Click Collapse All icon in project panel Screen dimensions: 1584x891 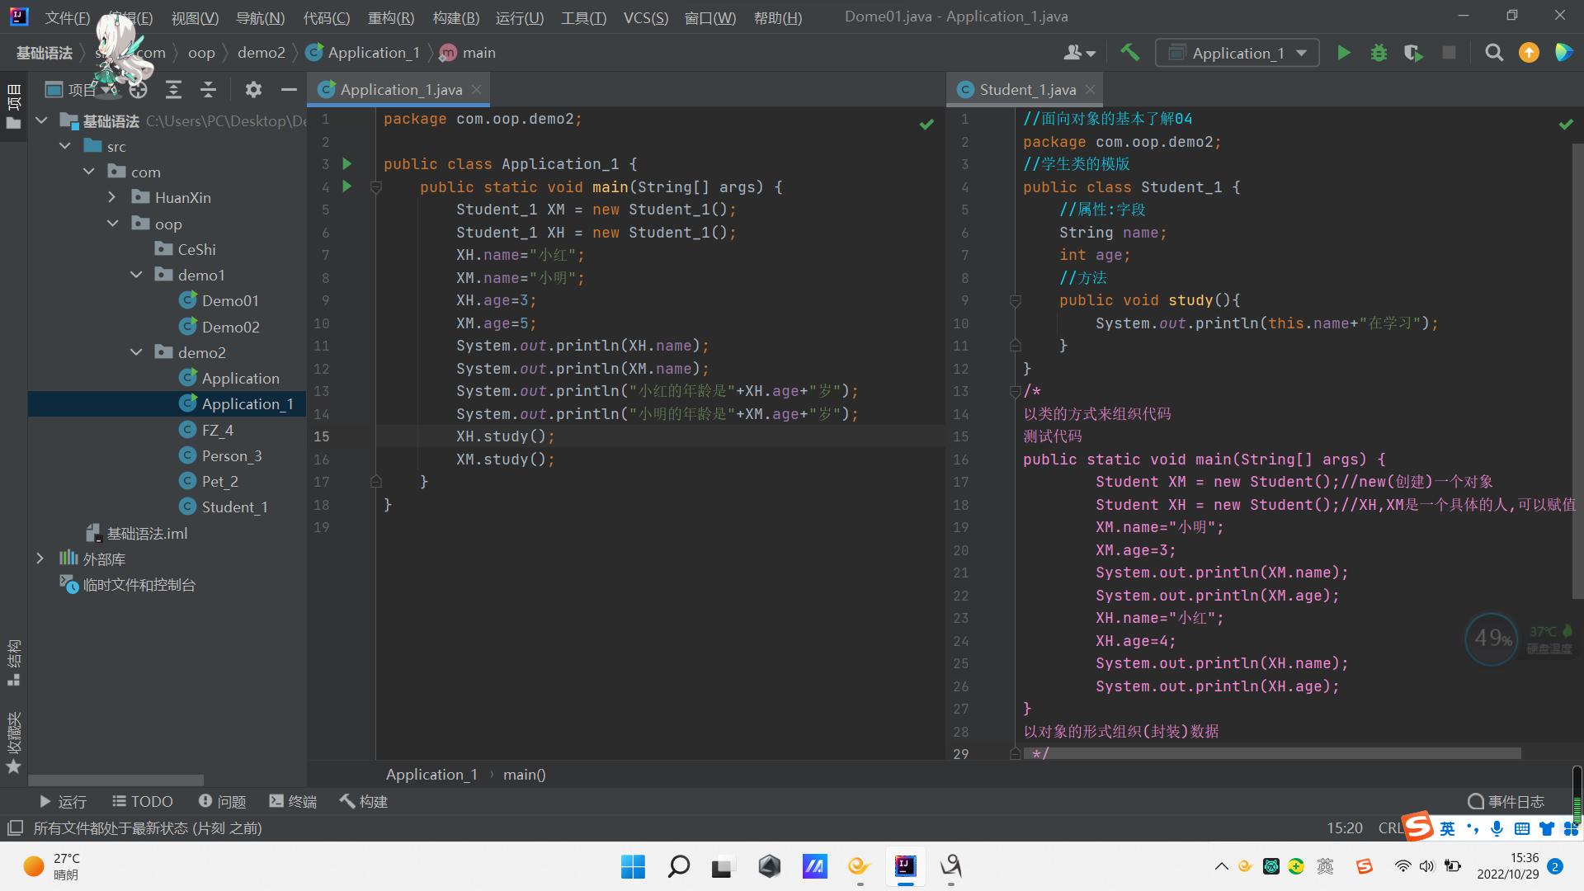click(x=208, y=89)
